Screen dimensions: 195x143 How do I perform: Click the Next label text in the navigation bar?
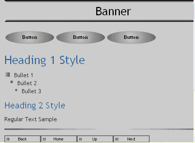click(131, 139)
